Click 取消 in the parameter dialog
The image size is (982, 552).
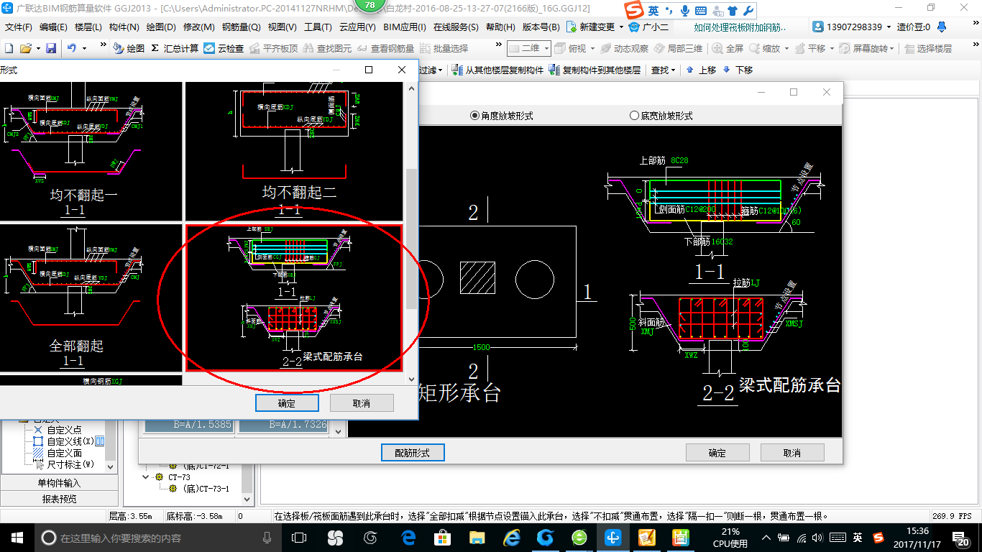(792, 453)
